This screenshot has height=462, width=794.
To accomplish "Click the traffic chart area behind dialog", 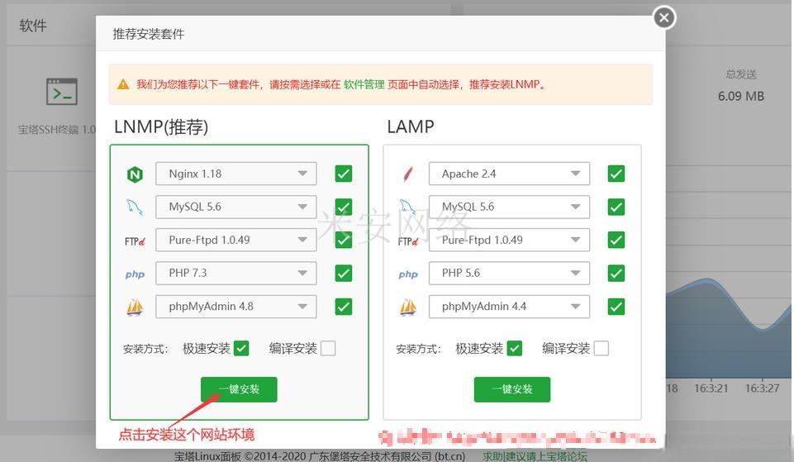I will point(728,329).
